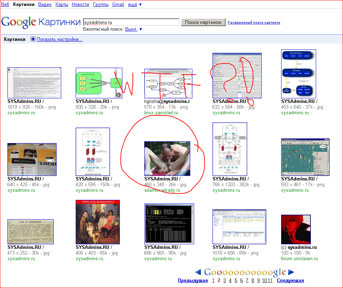Click the Показать настройки... link
The height and width of the screenshot is (288, 343).
(x=60, y=39)
